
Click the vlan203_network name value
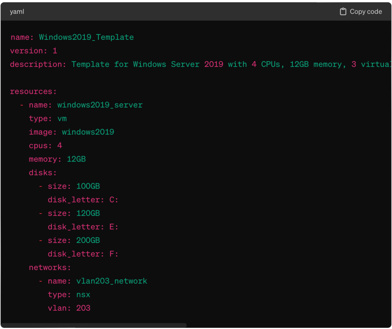pos(112,281)
